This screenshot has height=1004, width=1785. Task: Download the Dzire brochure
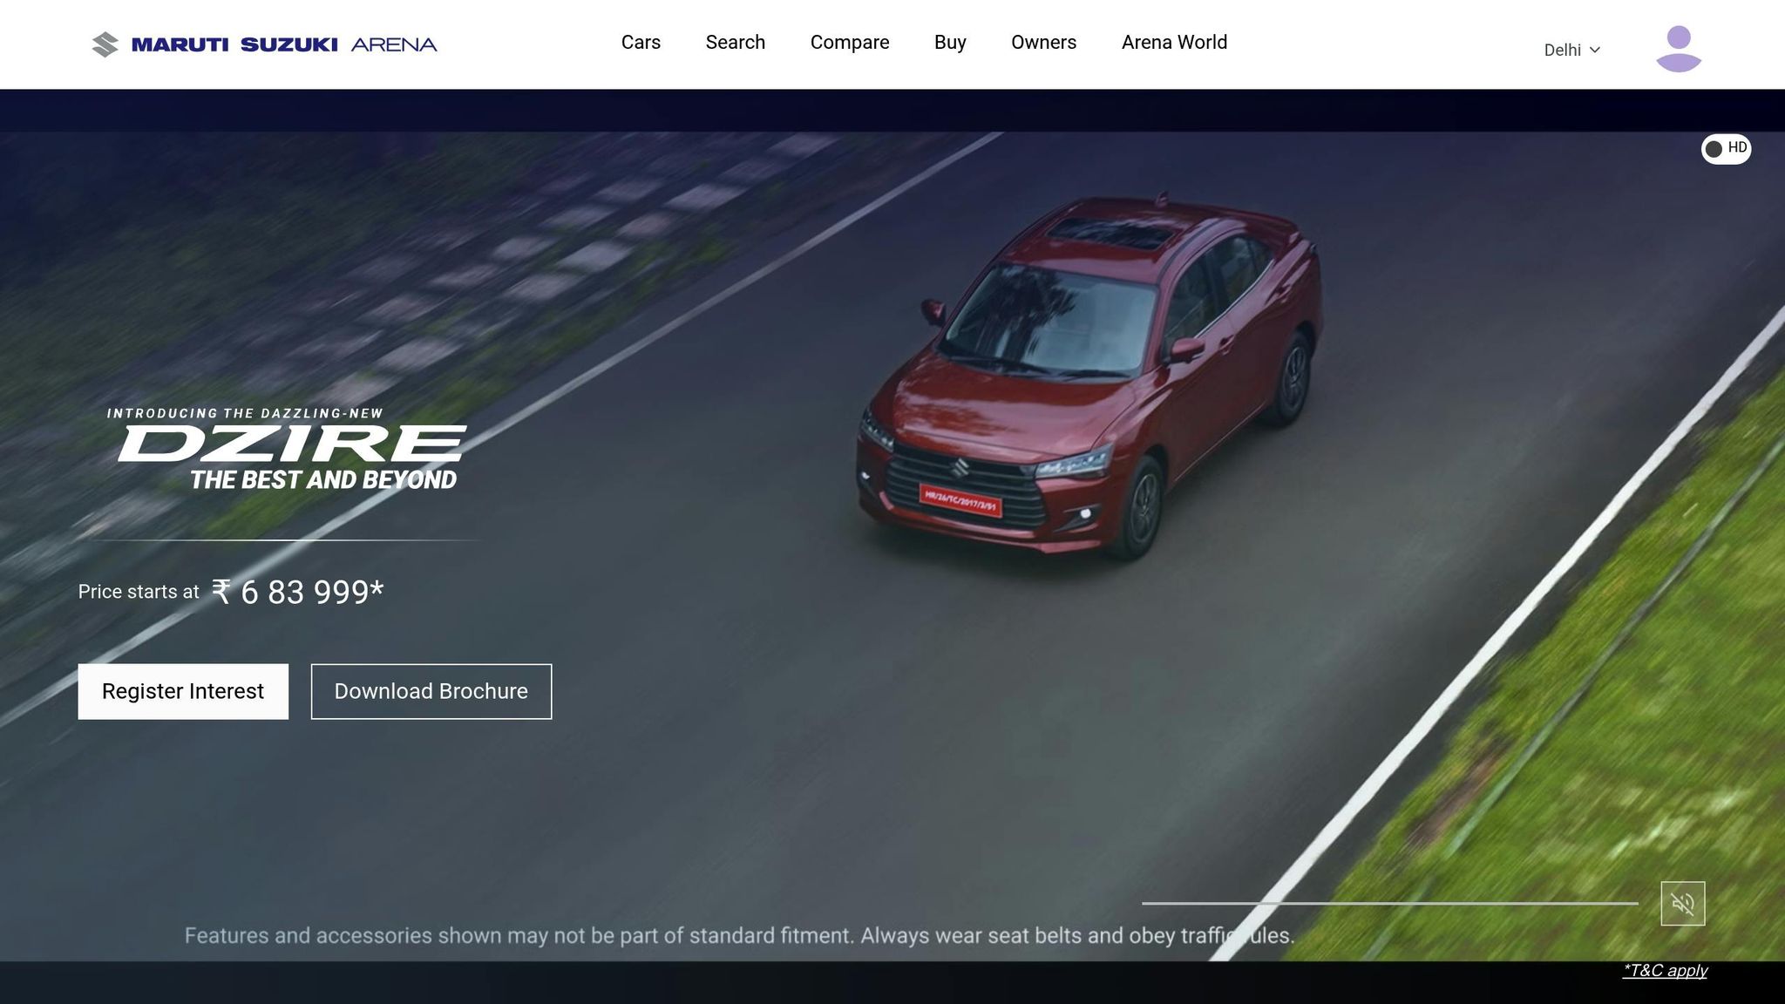[x=431, y=691]
